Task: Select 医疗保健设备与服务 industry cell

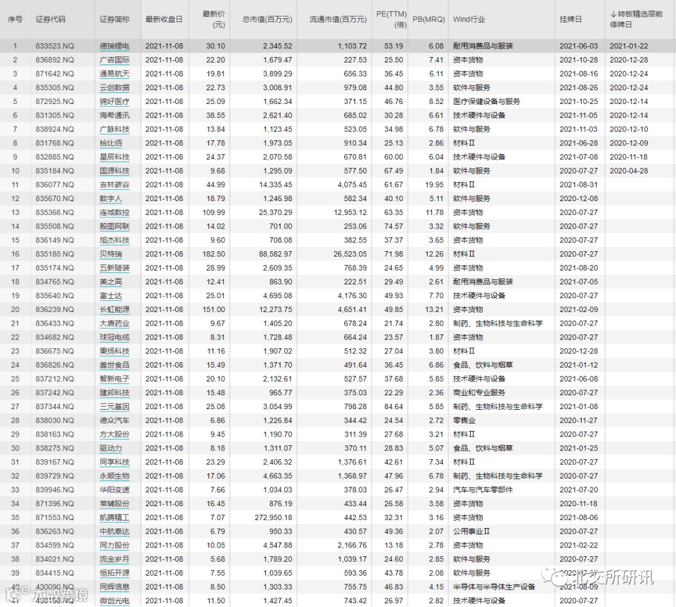Action: (486, 101)
